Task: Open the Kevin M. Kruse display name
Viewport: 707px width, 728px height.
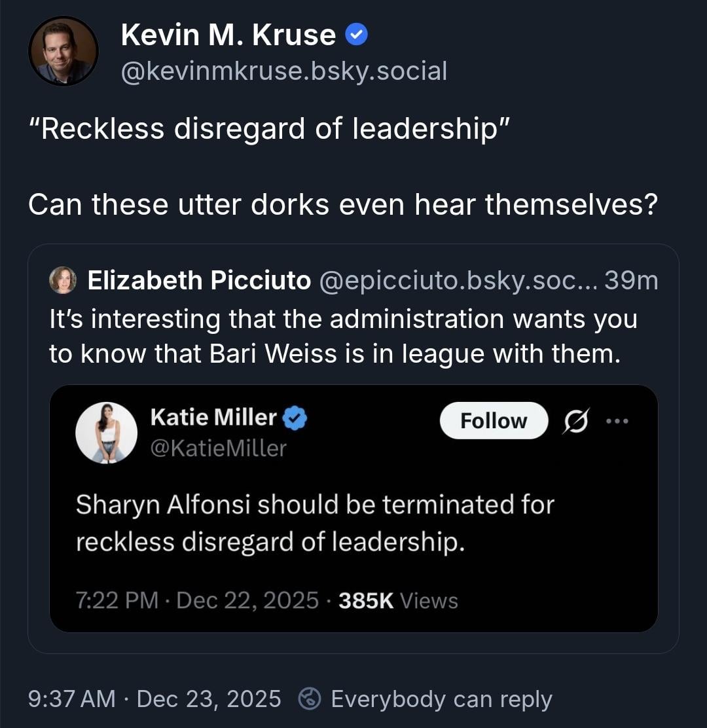Action: (x=228, y=35)
